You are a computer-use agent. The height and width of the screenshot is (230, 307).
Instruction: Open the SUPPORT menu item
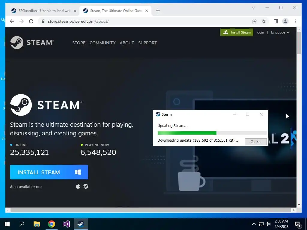tap(148, 43)
